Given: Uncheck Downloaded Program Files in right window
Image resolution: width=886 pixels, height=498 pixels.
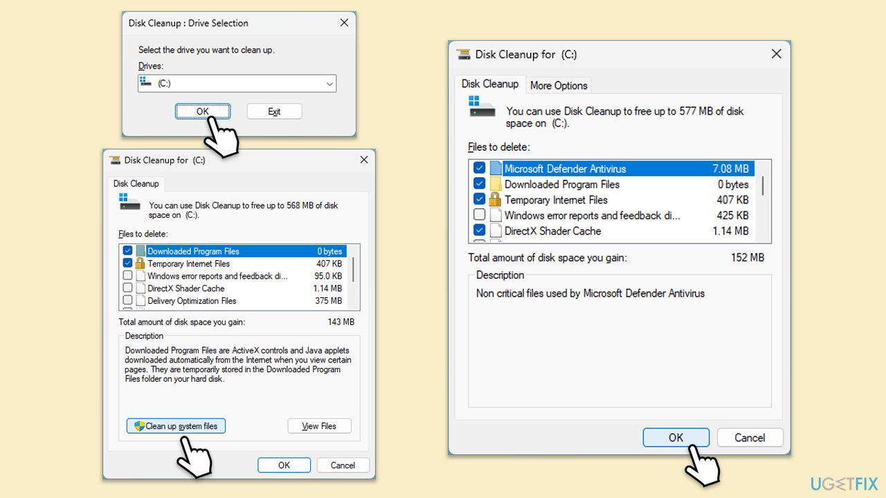Looking at the screenshot, I should (479, 184).
